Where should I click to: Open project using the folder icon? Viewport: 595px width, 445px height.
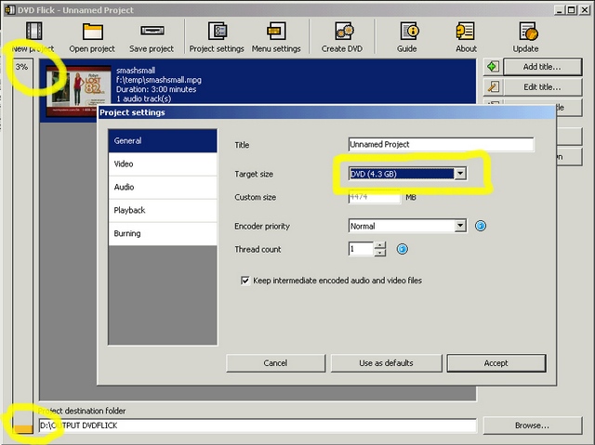[x=93, y=32]
